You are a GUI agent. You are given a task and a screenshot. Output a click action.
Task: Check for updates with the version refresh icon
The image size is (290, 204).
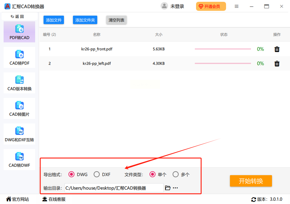[x=254, y=199]
